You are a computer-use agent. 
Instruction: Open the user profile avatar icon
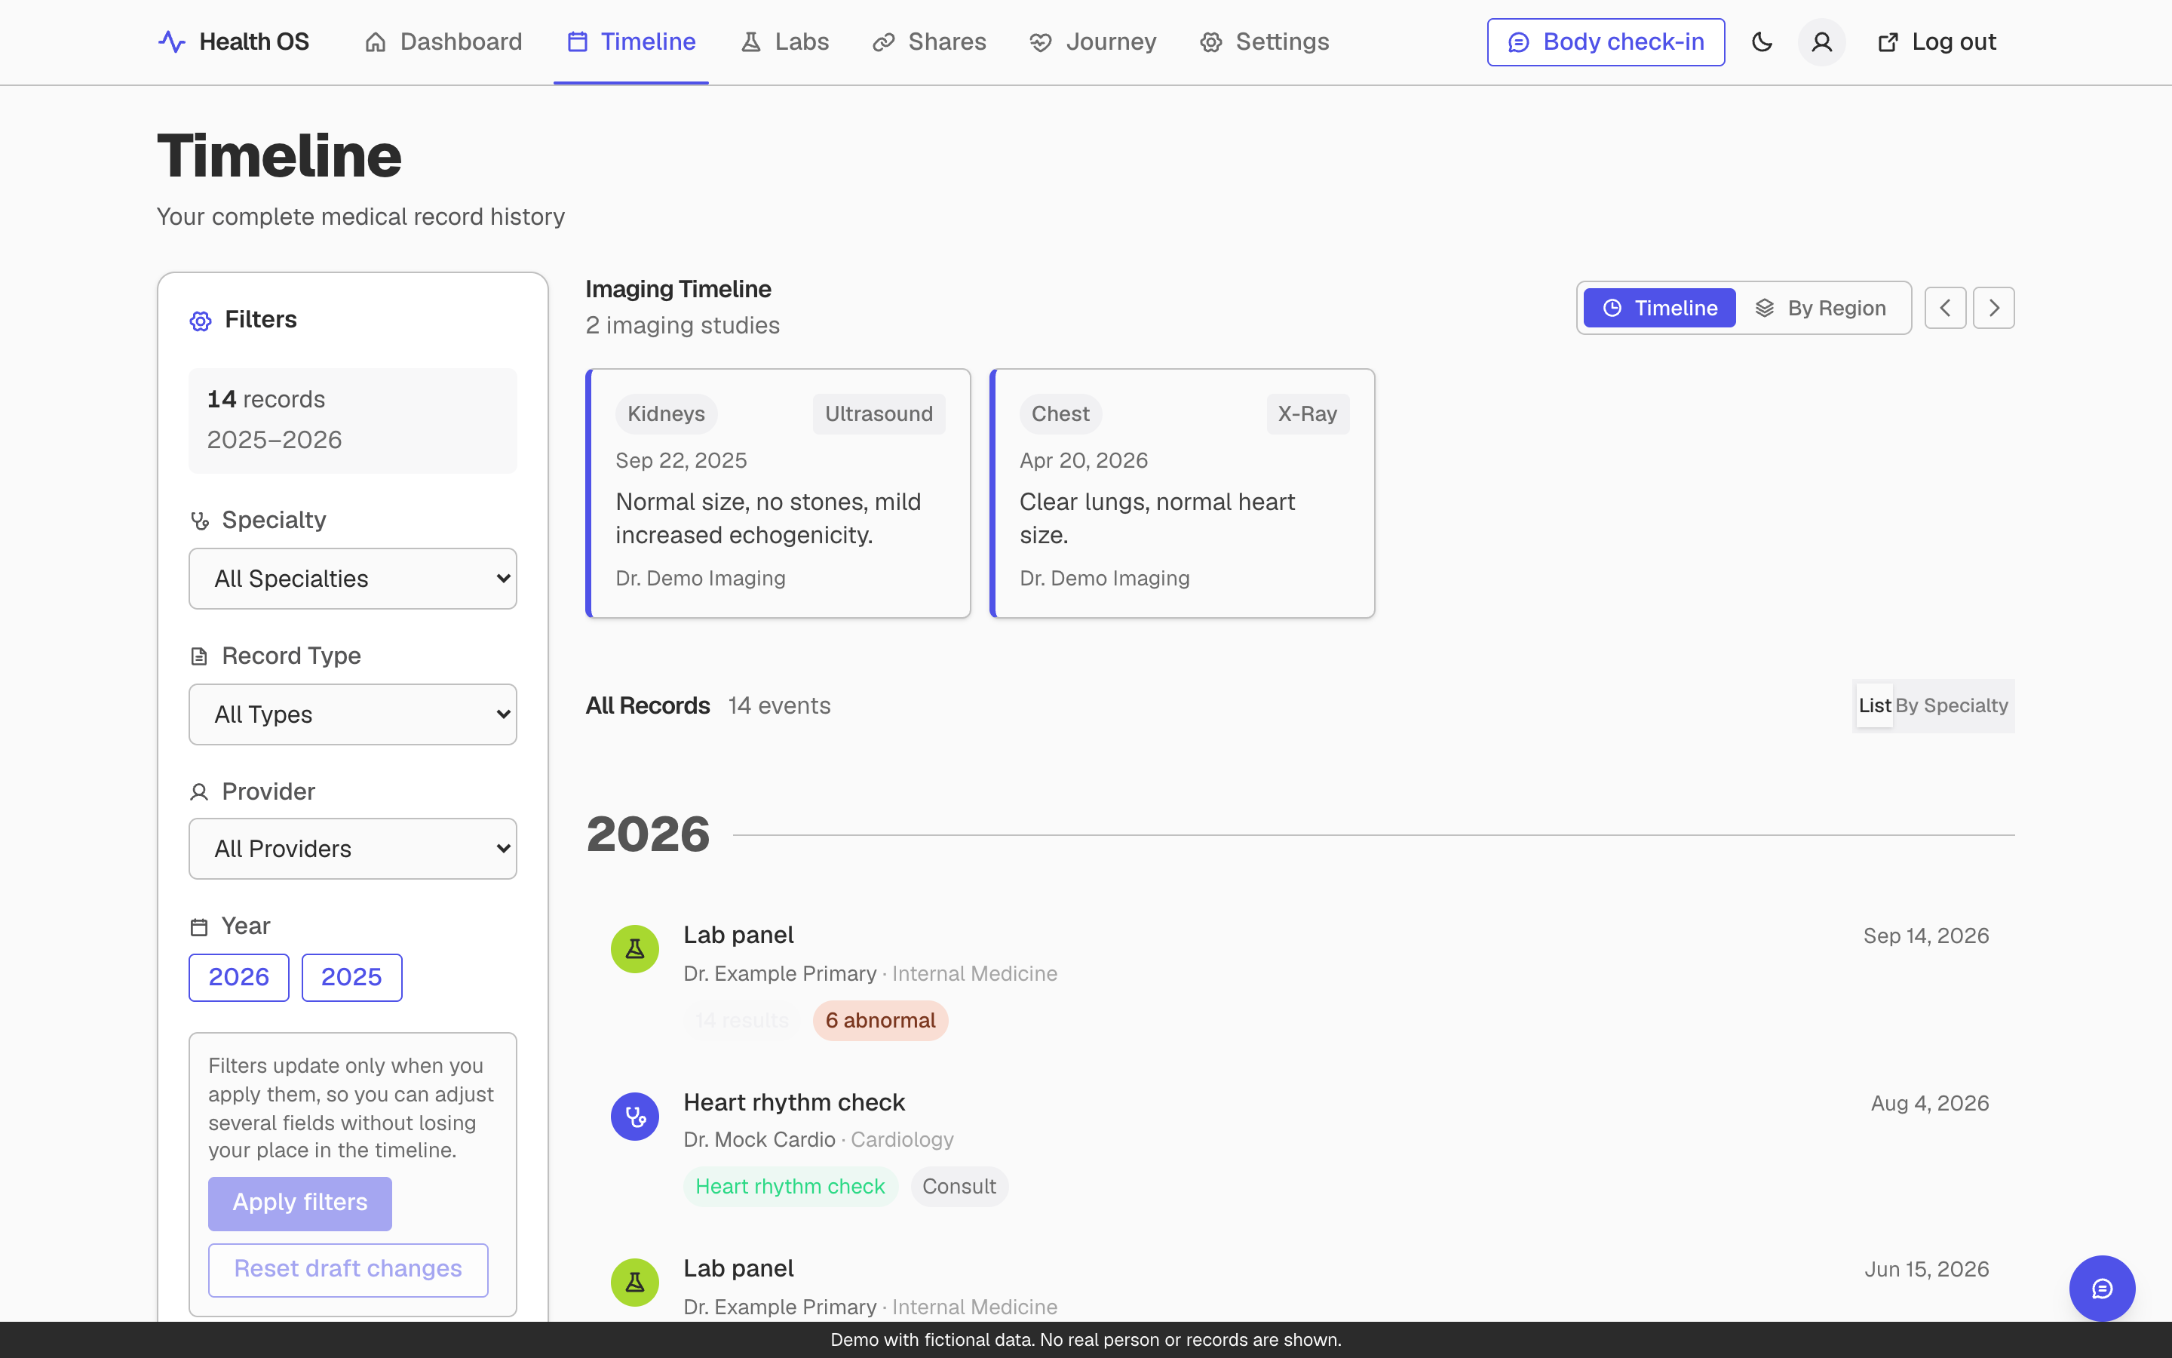tap(1821, 42)
